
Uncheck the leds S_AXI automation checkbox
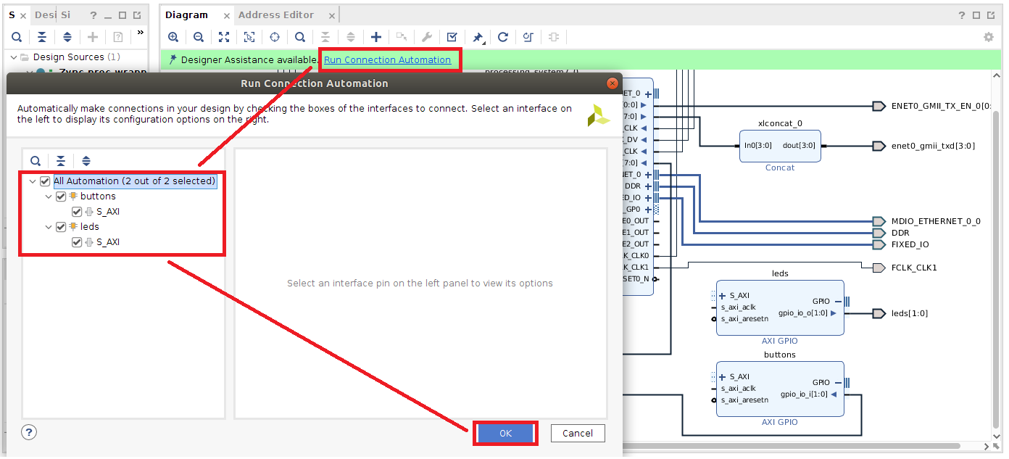[x=76, y=241]
